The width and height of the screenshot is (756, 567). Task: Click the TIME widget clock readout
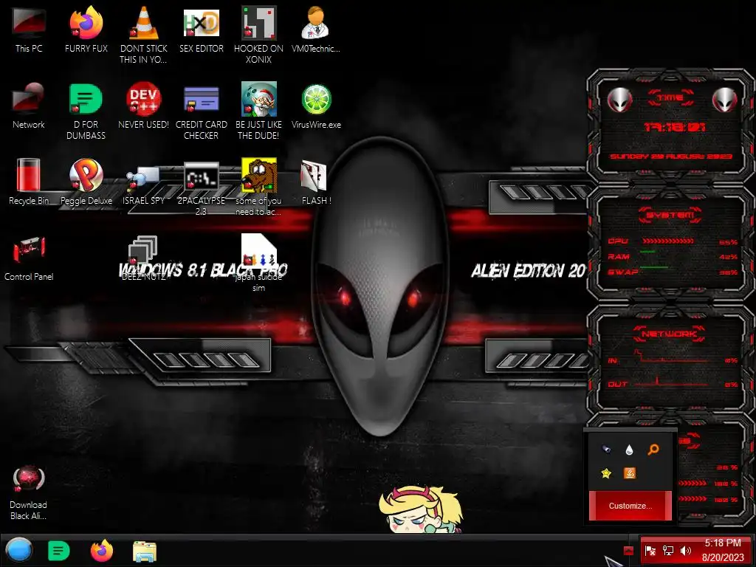(x=675, y=127)
